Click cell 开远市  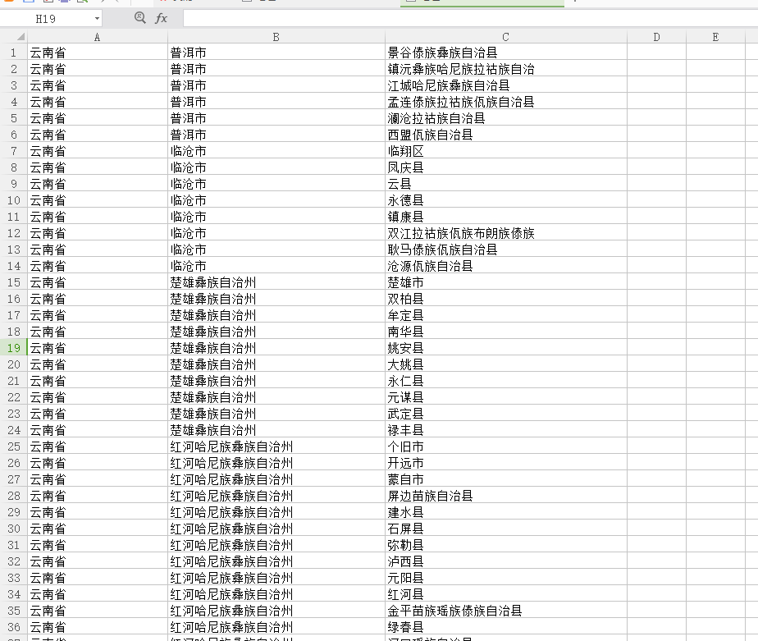click(x=505, y=462)
